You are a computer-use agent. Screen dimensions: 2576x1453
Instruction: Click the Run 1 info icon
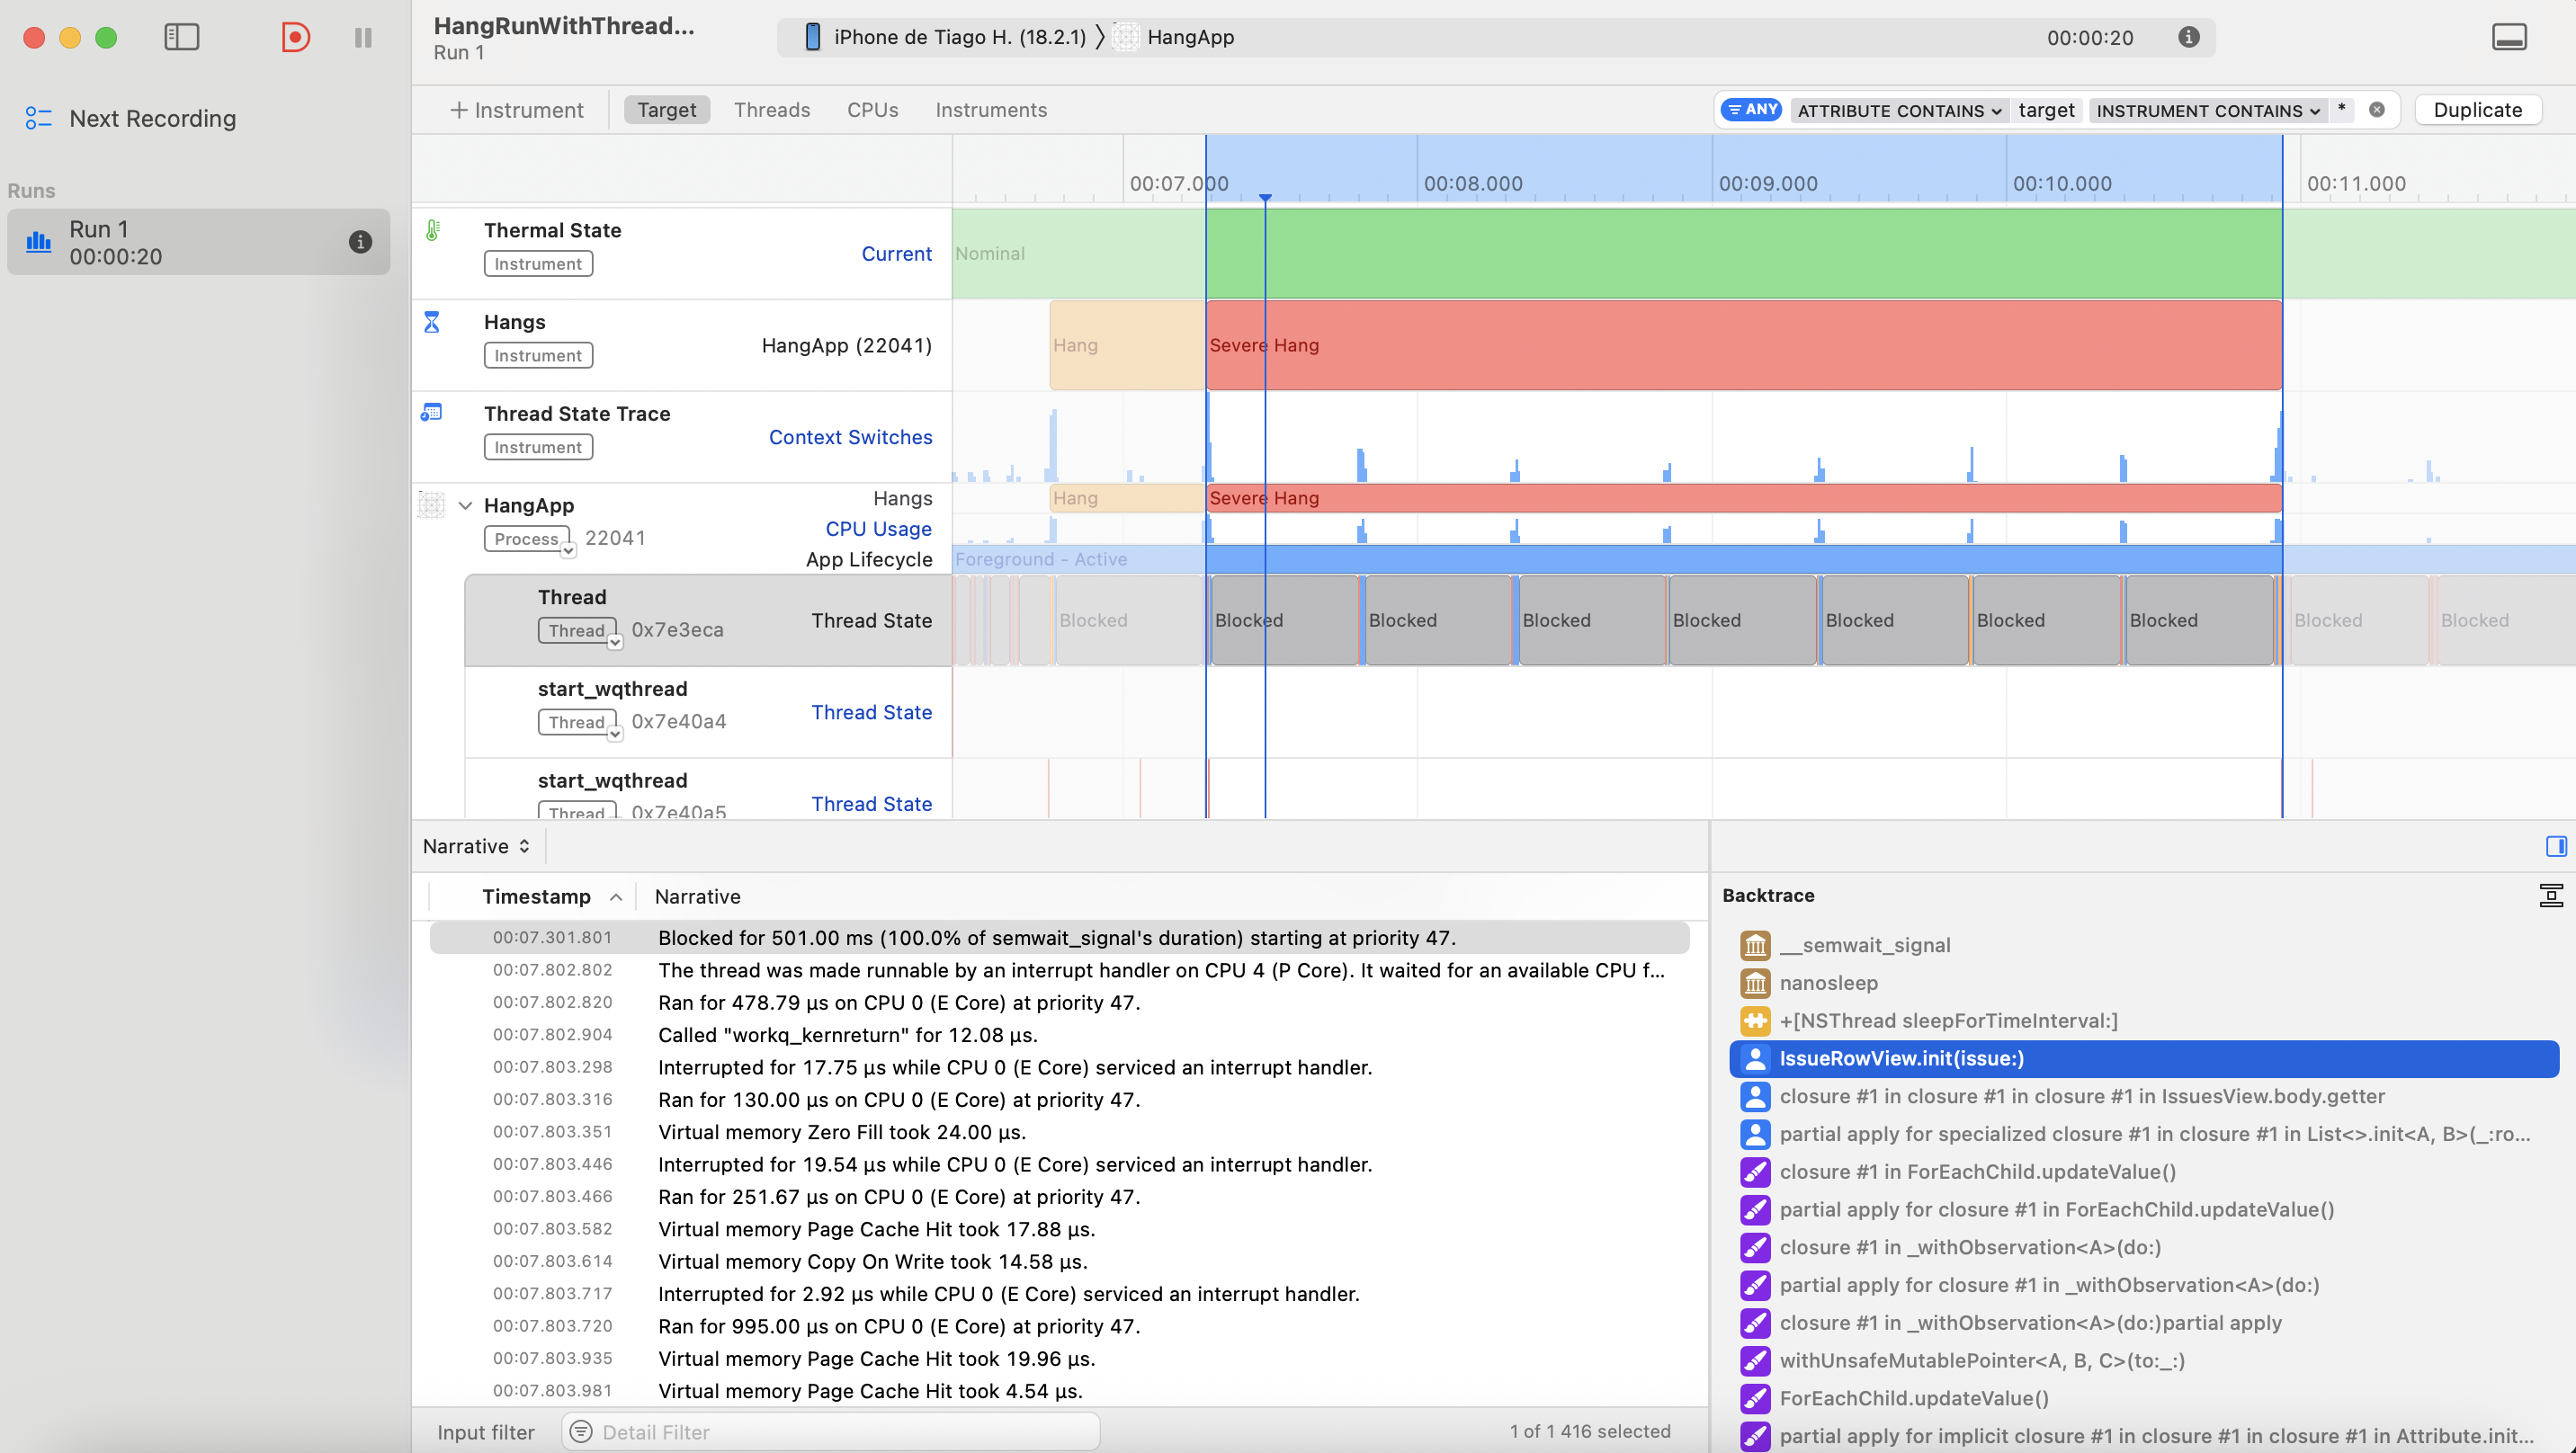(360, 242)
